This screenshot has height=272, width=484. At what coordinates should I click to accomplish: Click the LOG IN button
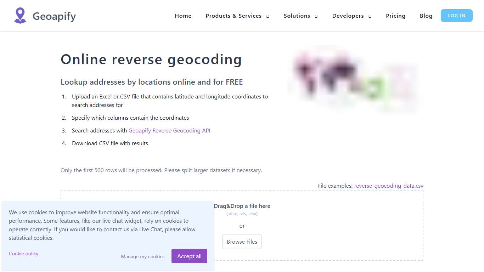456,16
